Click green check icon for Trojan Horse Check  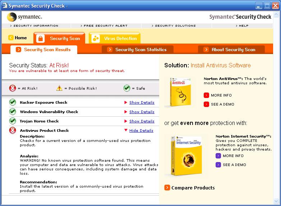tap(13, 121)
